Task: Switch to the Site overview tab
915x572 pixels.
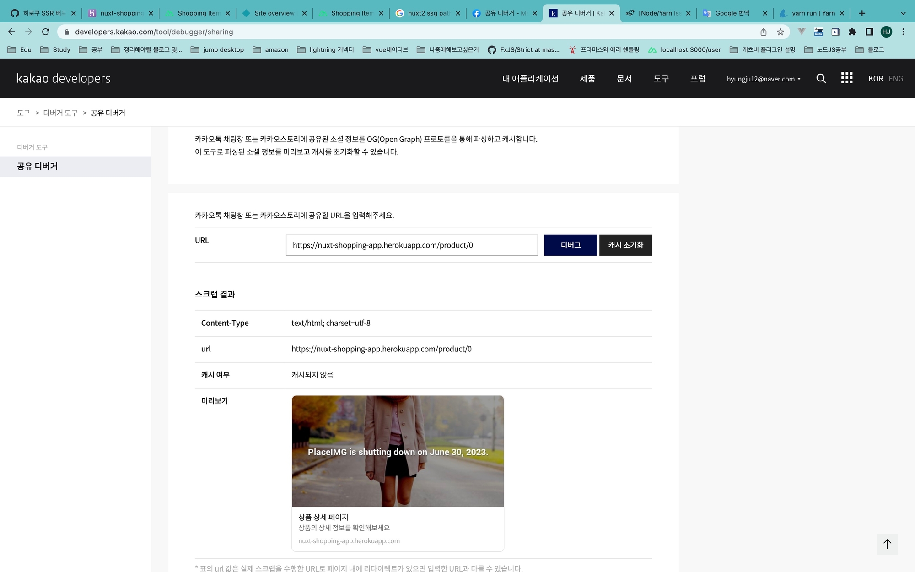Action: (x=274, y=13)
